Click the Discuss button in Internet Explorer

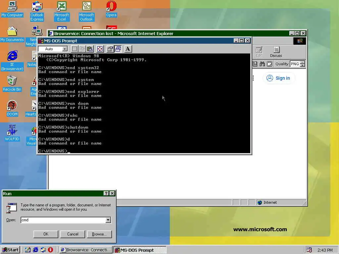pyautogui.click(x=276, y=52)
